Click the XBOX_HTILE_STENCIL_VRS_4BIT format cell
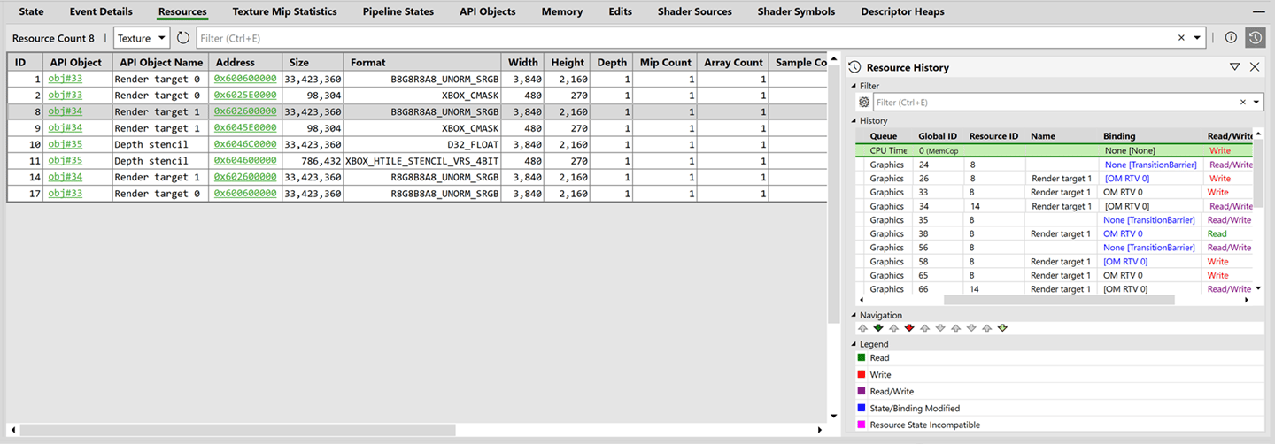Viewport: 1275px width, 444px height. 422,161
